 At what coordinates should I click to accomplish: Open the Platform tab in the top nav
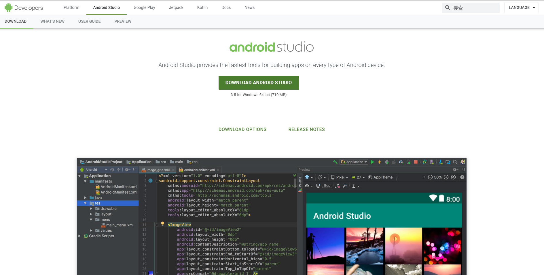coord(71,7)
